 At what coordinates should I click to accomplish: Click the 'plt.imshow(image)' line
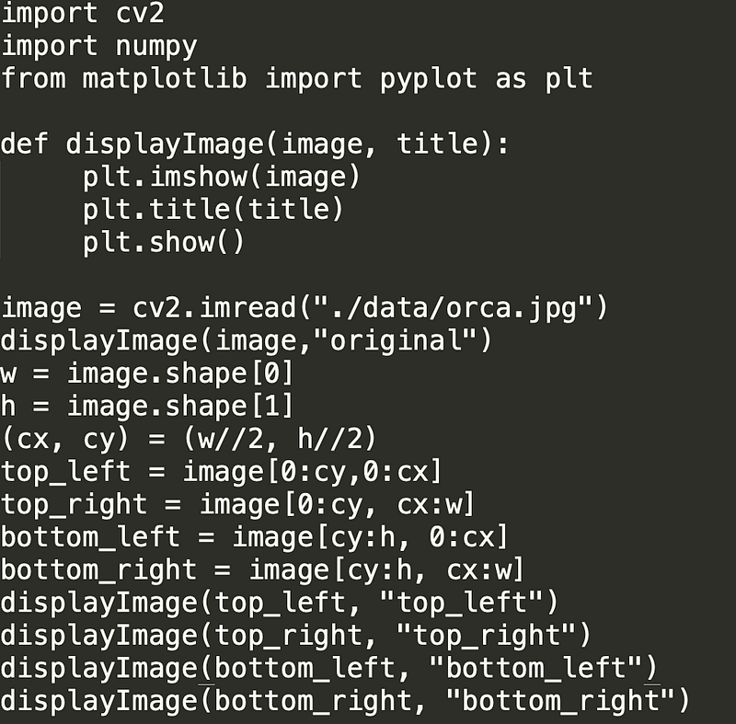(221, 177)
